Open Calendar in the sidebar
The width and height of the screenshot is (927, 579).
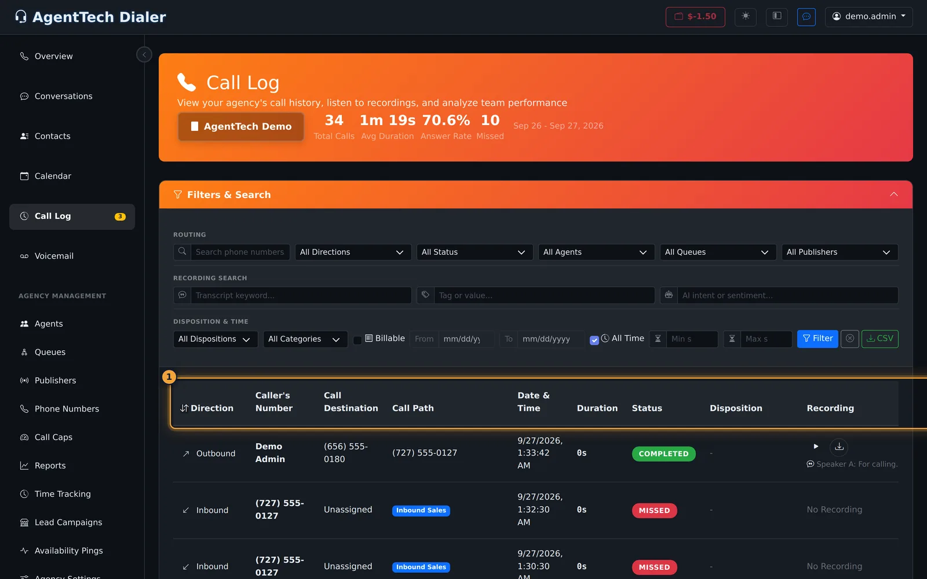pyautogui.click(x=72, y=176)
